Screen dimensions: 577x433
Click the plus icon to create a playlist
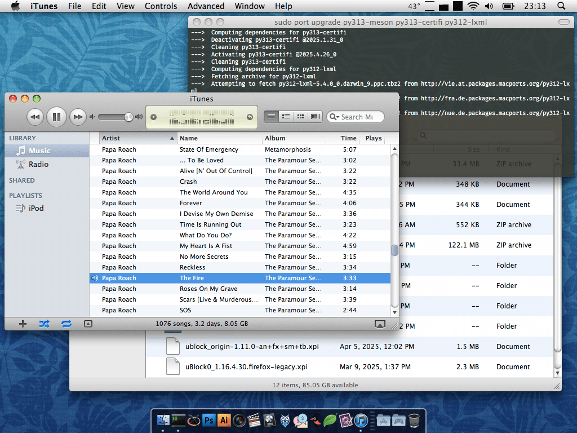23,324
